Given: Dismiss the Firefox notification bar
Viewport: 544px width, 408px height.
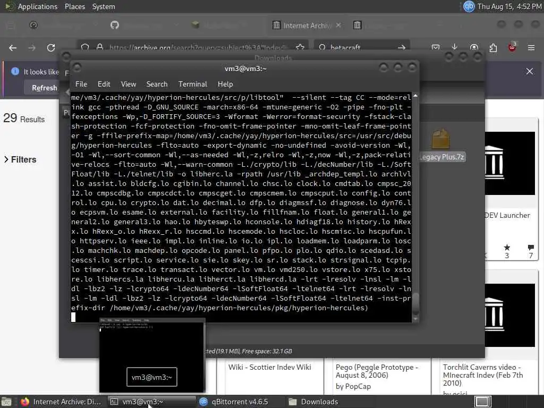Looking at the screenshot, I should coord(530,71).
